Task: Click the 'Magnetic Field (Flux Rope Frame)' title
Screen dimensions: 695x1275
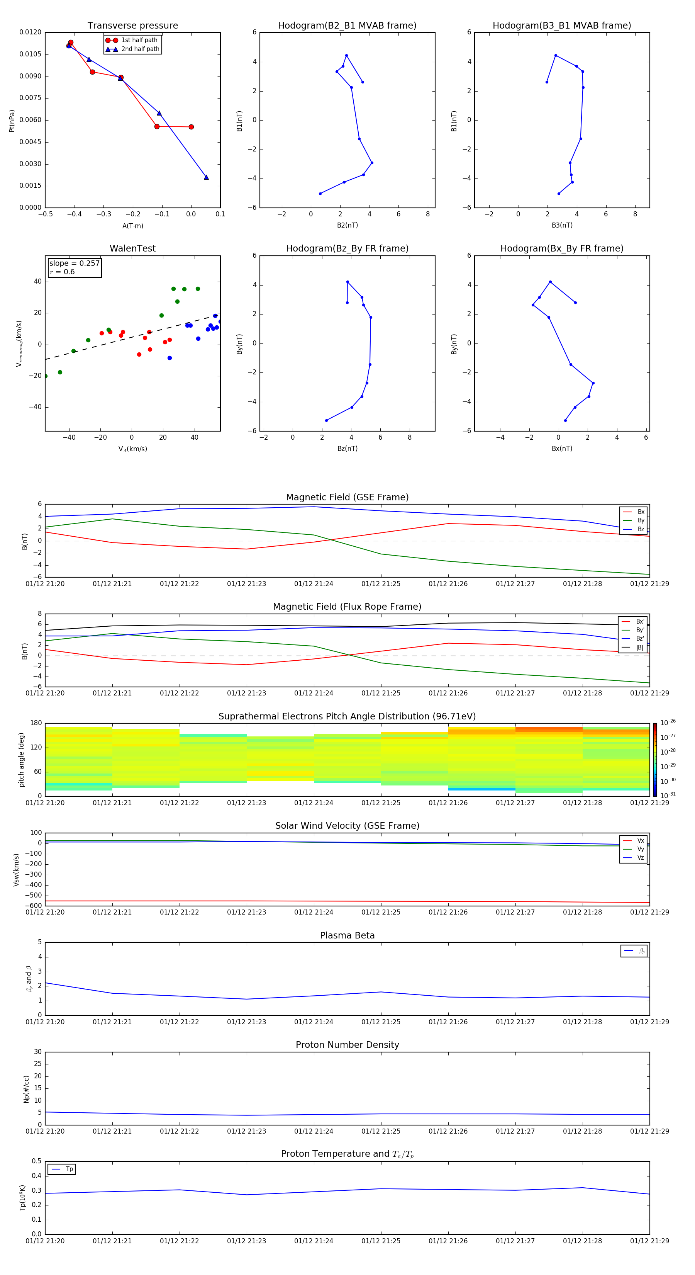Action: click(x=347, y=607)
